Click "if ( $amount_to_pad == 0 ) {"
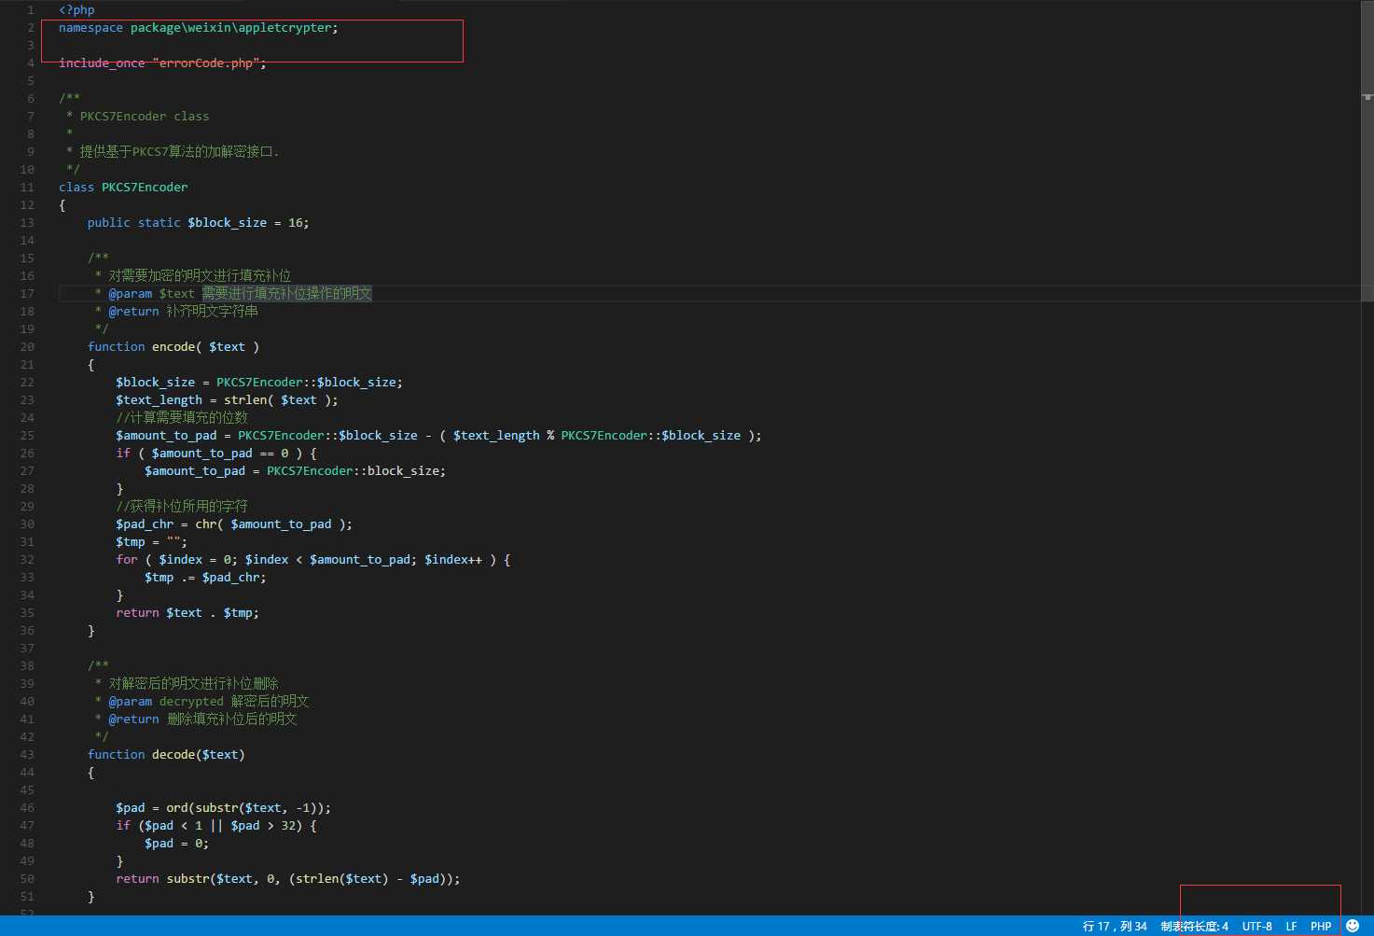The height and width of the screenshot is (936, 1374). [x=216, y=454]
